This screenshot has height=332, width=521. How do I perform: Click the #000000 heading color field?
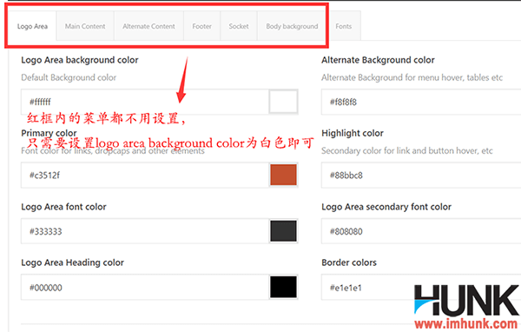click(145, 288)
